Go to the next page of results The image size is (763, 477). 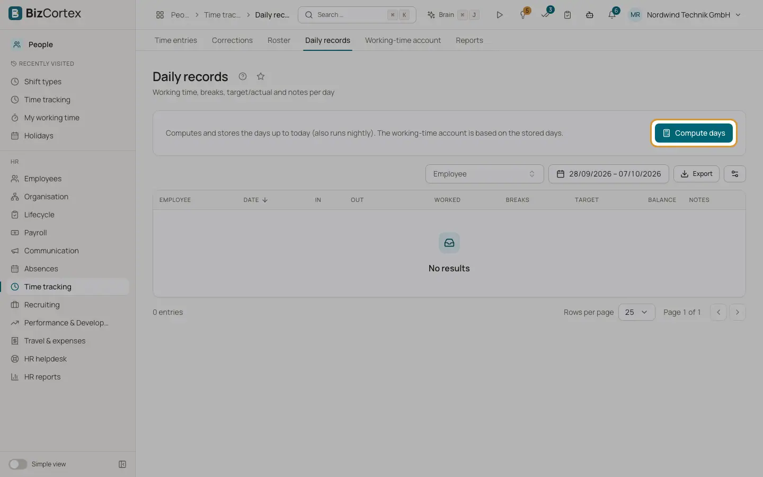738,312
